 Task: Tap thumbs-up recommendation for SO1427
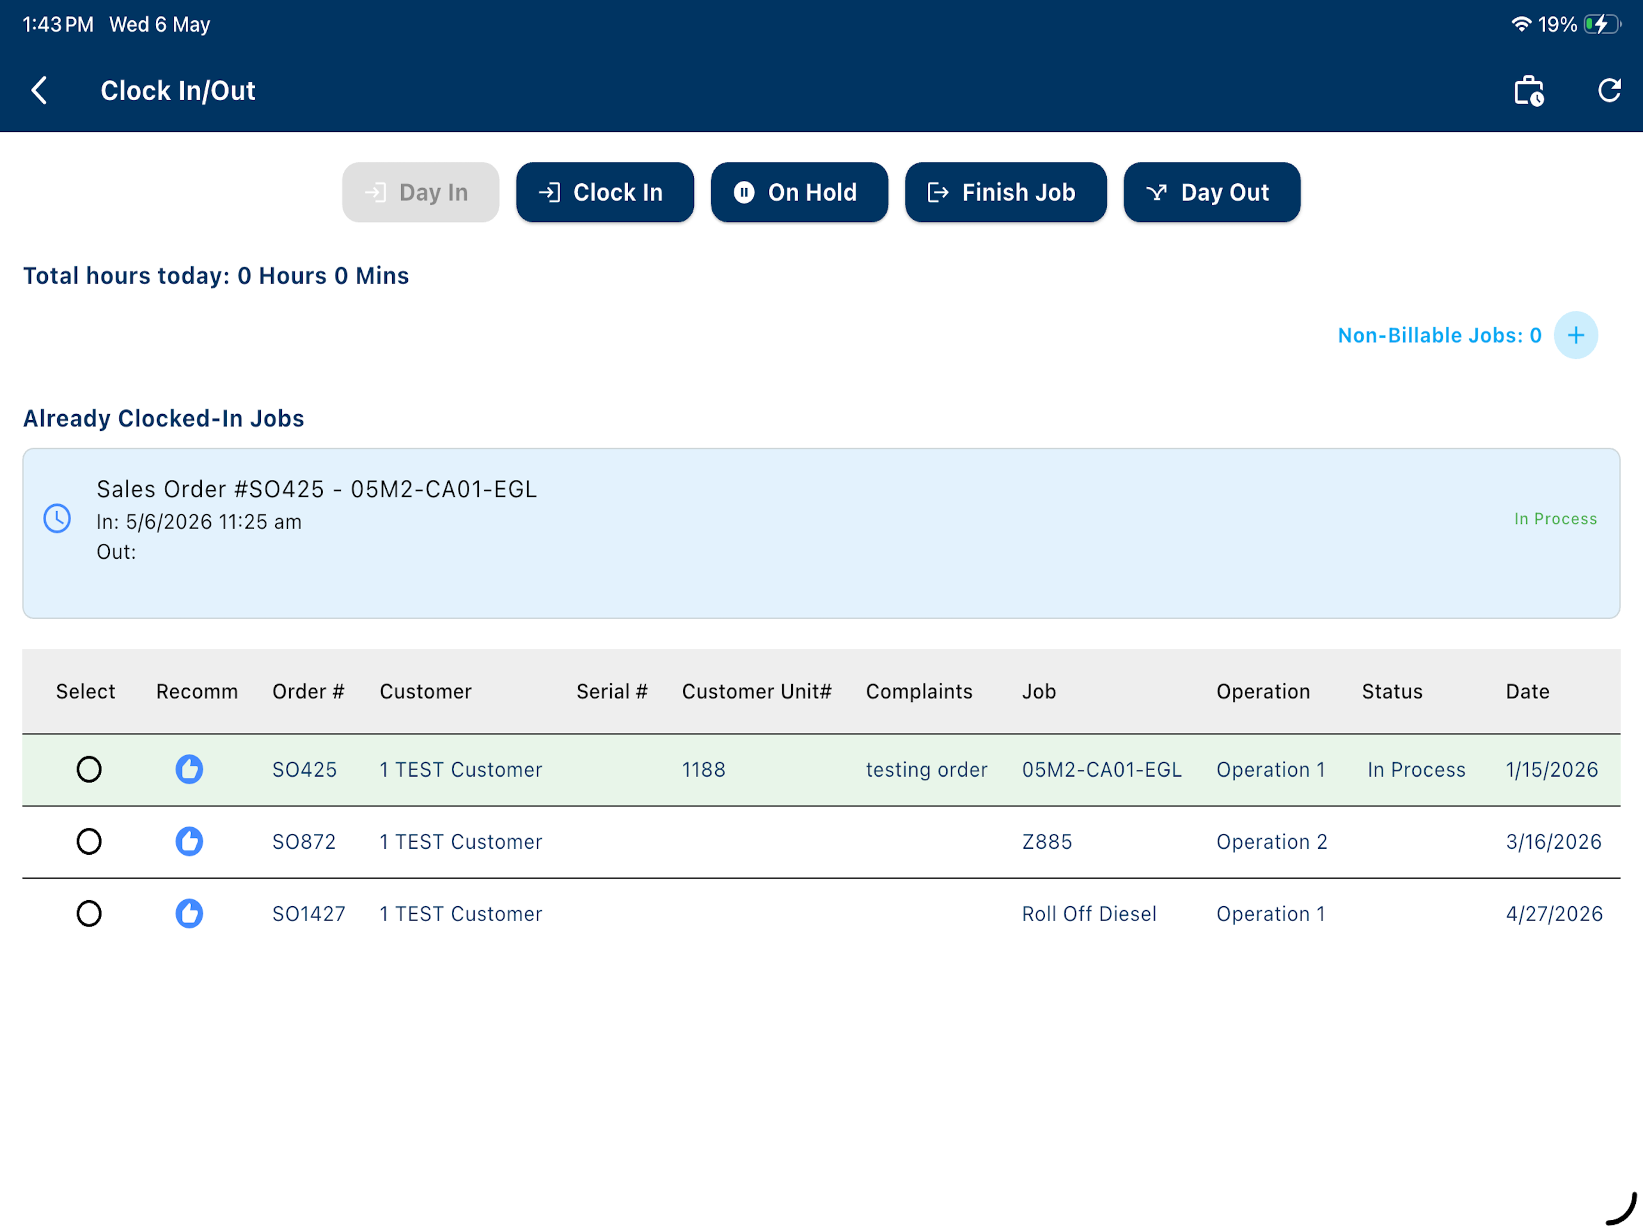[189, 913]
